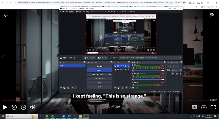Open source Filters button in OBS toolbar
The width and height of the screenshot is (219, 119).
pos(102,58)
